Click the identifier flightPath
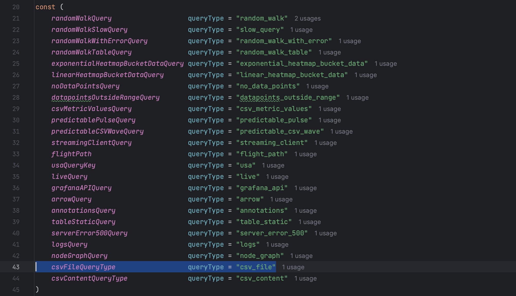Screen dimensions: 516x296 click(71, 154)
